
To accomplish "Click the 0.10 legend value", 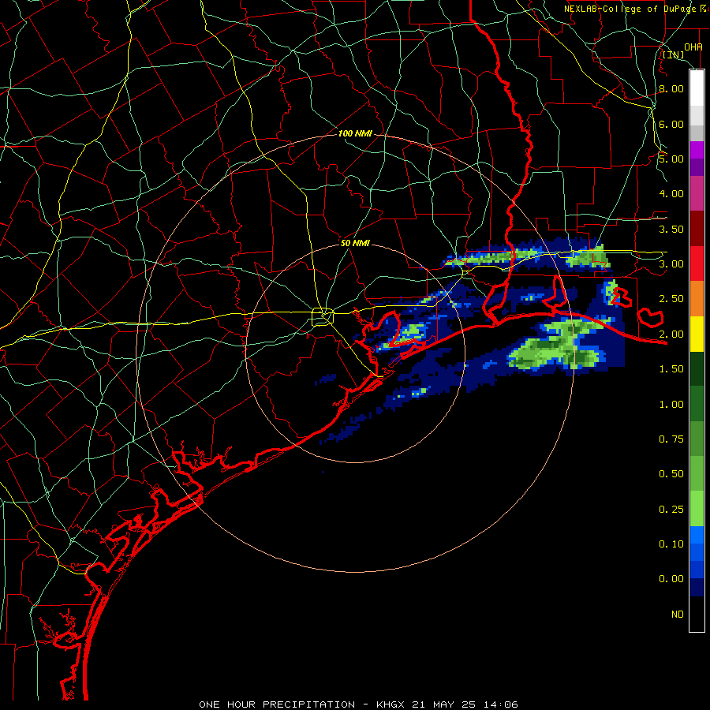I will pyautogui.click(x=671, y=544).
